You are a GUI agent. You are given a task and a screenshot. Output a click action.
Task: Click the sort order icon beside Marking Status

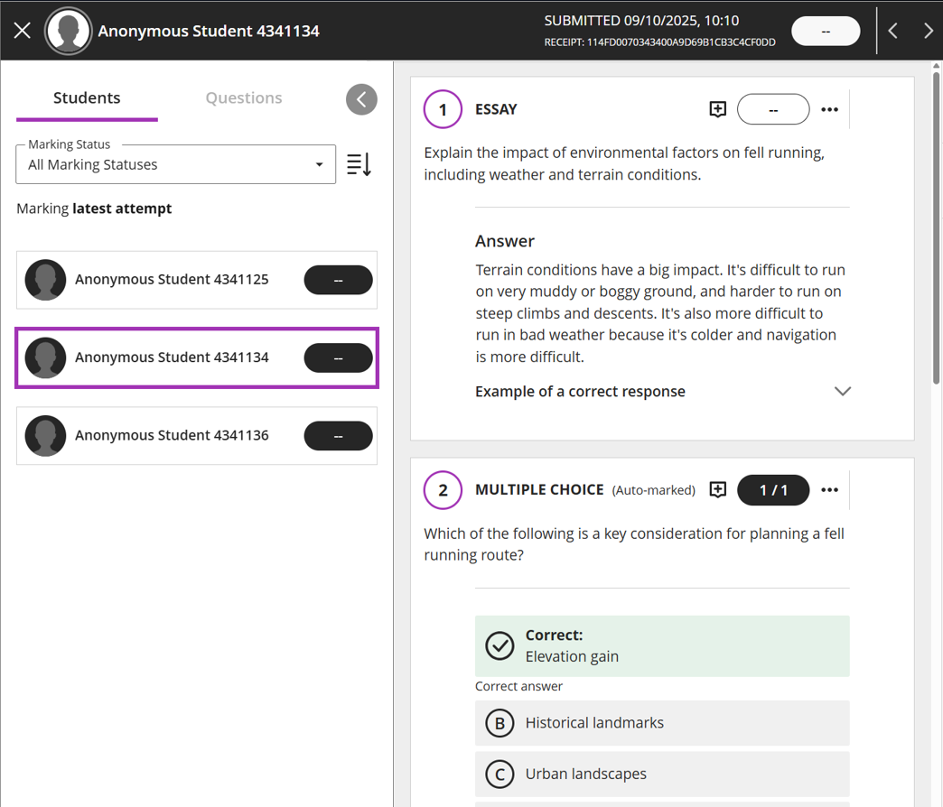(359, 164)
